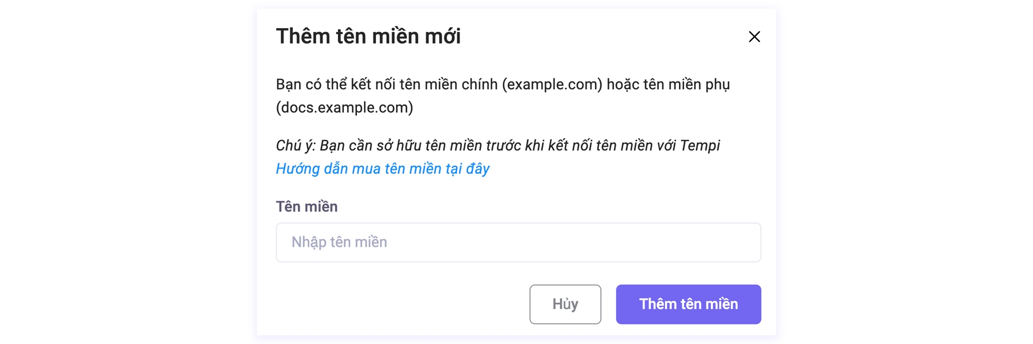This screenshot has width=1033, height=344.
Task: Focus the 'Nhập tên miền' input field
Action: pos(518,243)
